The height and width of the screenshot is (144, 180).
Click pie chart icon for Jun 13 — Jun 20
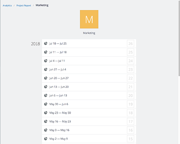[46, 87]
